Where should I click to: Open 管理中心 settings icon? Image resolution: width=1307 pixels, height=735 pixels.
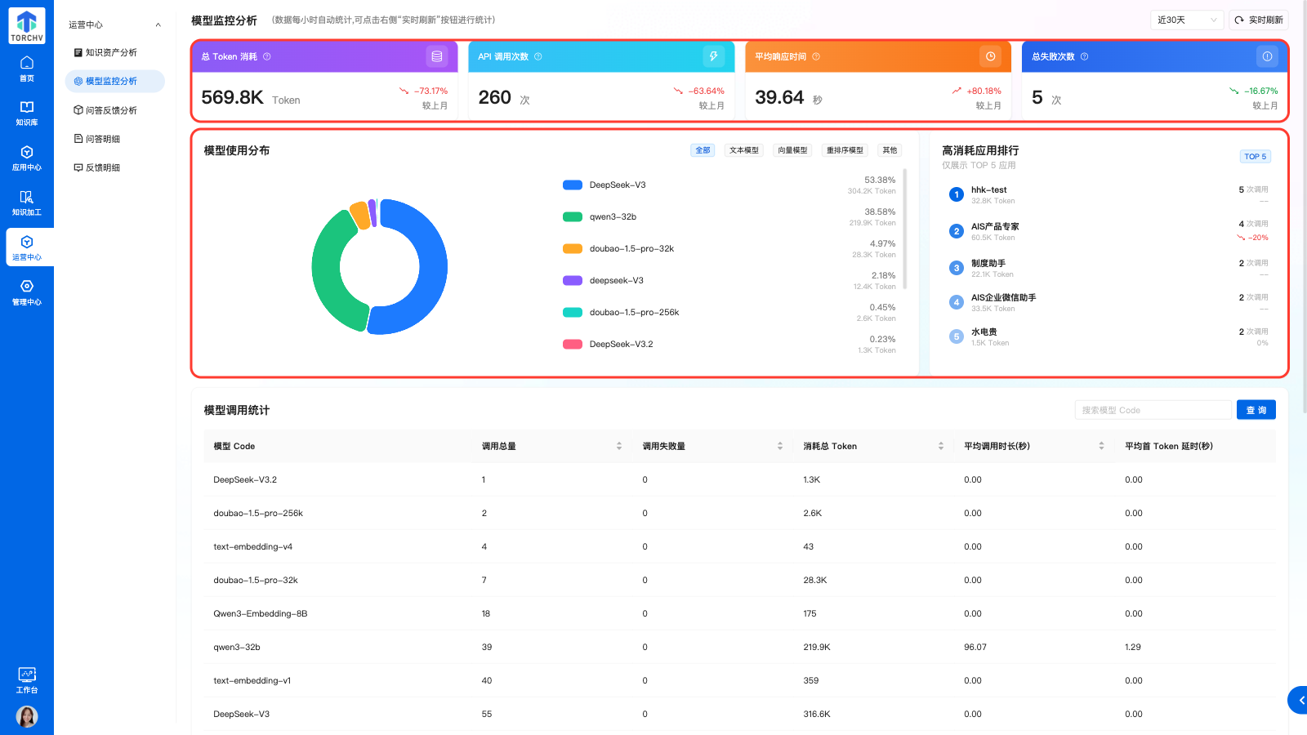point(26,292)
